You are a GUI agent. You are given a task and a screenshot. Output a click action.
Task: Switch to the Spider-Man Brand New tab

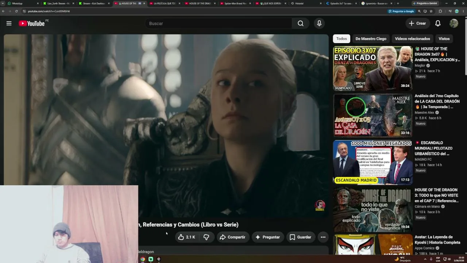[x=235, y=3]
